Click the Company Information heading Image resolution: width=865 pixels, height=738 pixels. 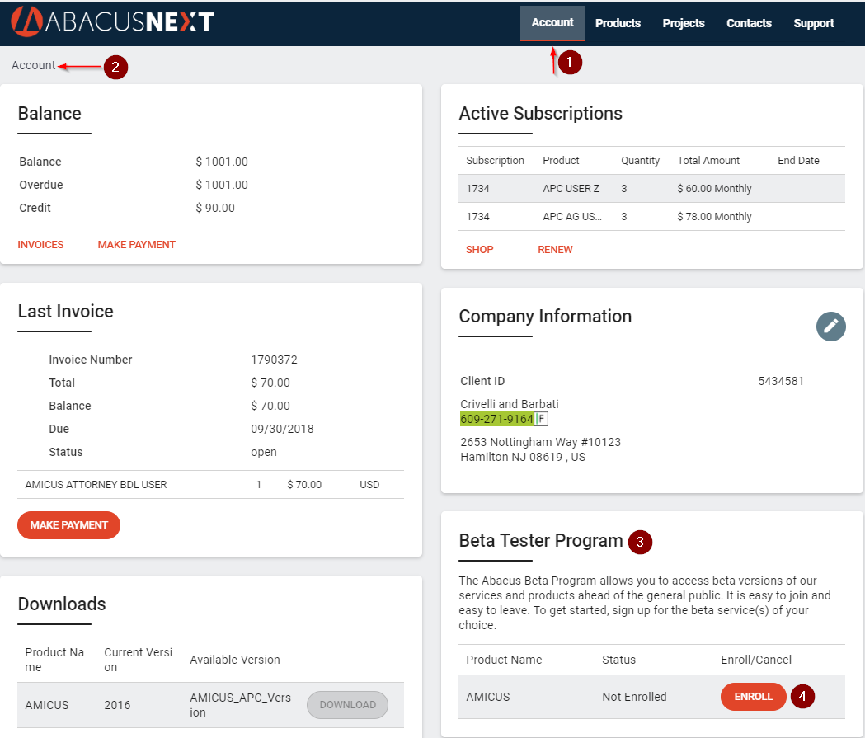[545, 317]
